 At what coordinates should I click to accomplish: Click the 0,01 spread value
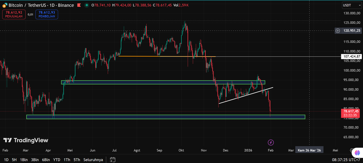tap(31, 14)
